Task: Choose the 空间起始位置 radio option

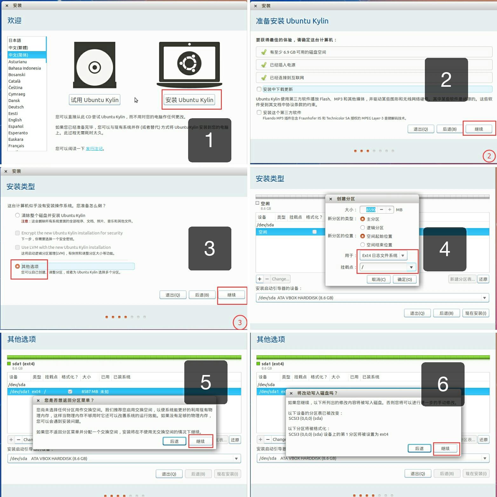Action: pos(363,236)
